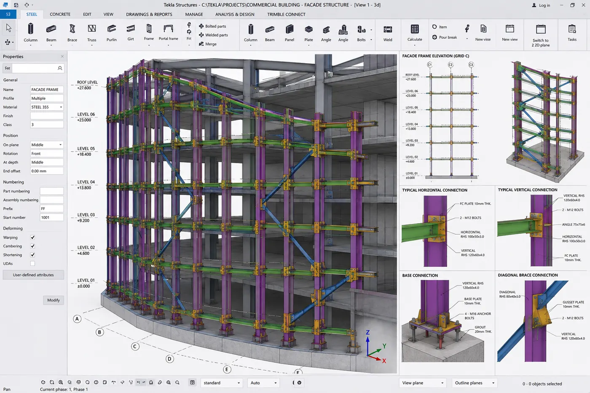
Task: Create a New view
Action: point(510,33)
